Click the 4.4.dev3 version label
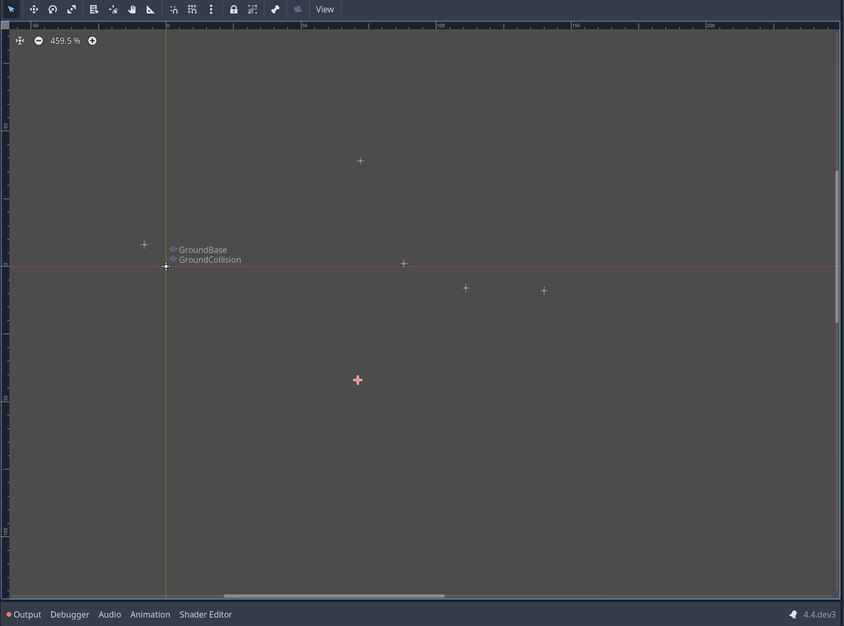 point(819,614)
